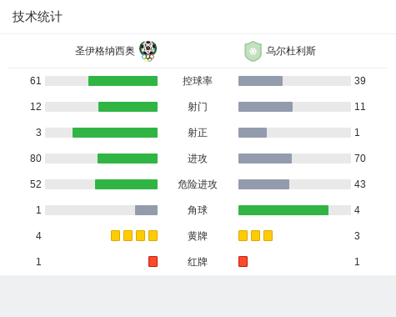Click 圣伊格纳西奥's last yellow card icon
396x317 pixels.
[x=153, y=236]
